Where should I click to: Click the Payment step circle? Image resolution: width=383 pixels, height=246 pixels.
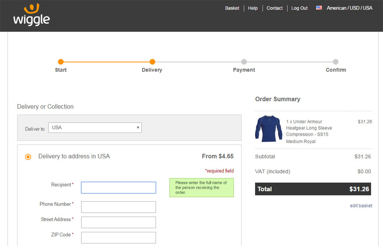tap(244, 62)
